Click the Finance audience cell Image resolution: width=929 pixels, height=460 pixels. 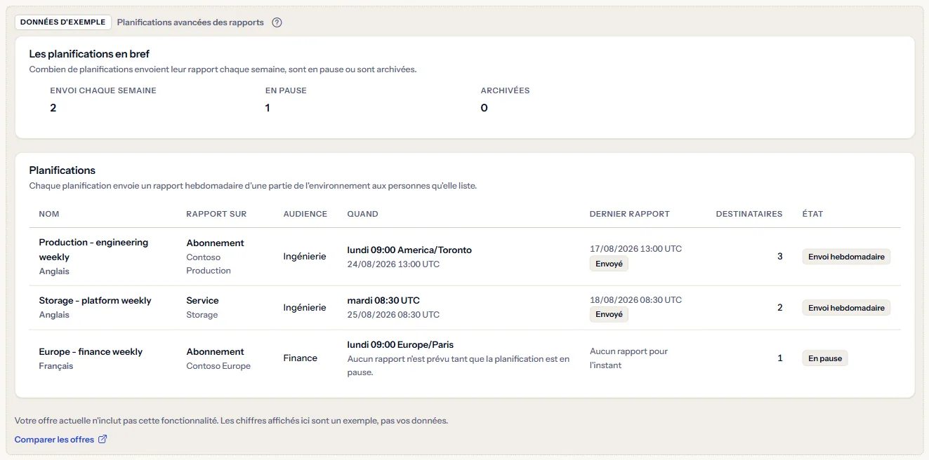tap(301, 358)
